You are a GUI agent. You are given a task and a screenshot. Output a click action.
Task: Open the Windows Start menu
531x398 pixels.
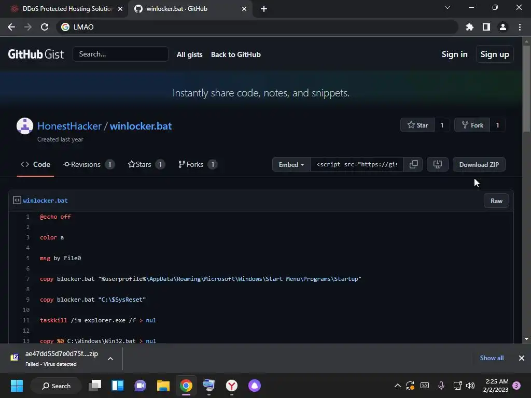pyautogui.click(x=17, y=386)
